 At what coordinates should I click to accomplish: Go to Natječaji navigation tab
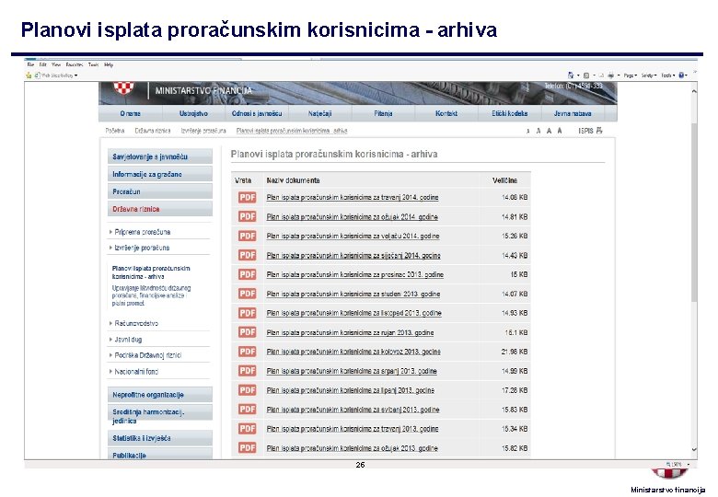coord(319,113)
